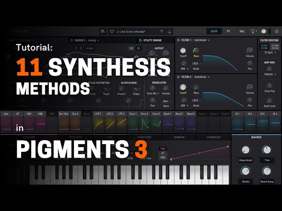Viewport: 282px width, 211px height.
Task: Click the Wavefolding Amount knob
Action: tap(121, 89)
